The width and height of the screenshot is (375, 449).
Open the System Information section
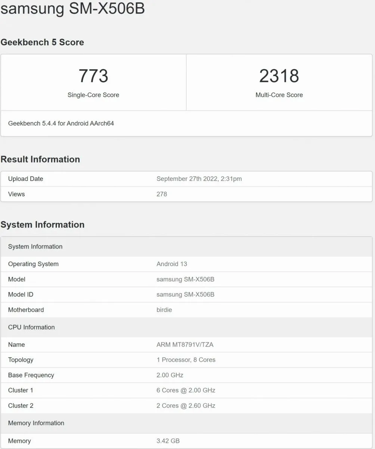point(42,224)
